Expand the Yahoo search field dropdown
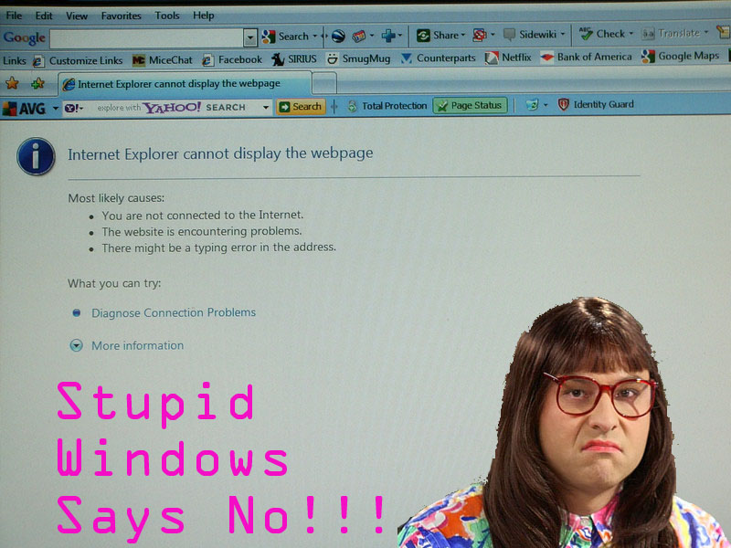Screen dimensions: 731x548 pos(265,108)
